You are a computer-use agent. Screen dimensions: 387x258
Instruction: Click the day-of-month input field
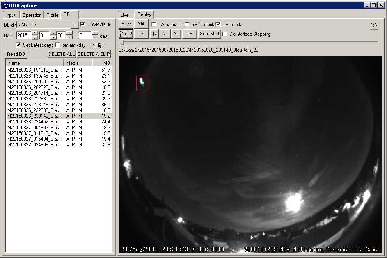click(61, 35)
